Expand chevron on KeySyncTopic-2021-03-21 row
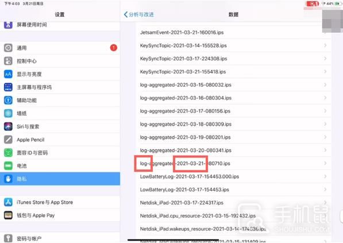The width and height of the screenshot is (343, 243). (x=325, y=72)
